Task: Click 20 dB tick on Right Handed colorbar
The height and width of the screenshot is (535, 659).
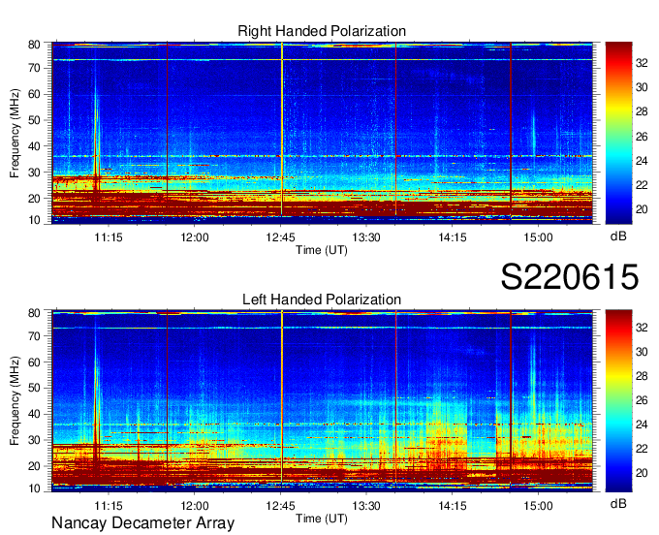Action: (x=642, y=209)
